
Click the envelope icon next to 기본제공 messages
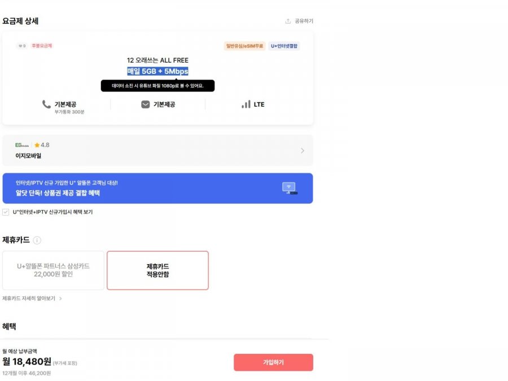146,104
